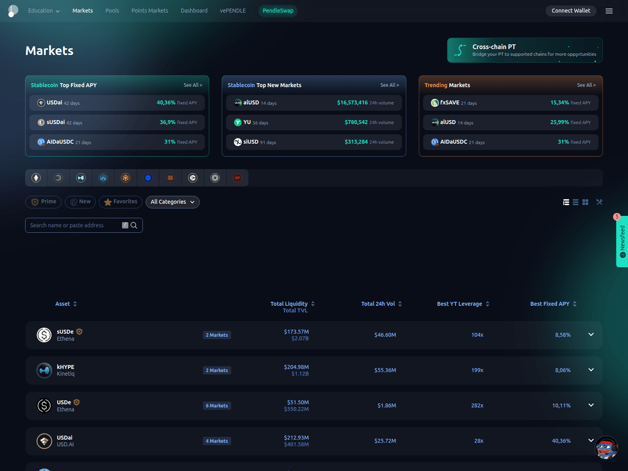Open the fxSAVE 21 days trending card
Viewport: 628px width, 471px height.
point(511,103)
